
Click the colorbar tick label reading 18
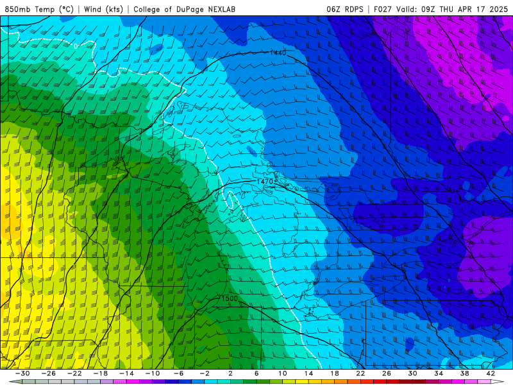334,373
